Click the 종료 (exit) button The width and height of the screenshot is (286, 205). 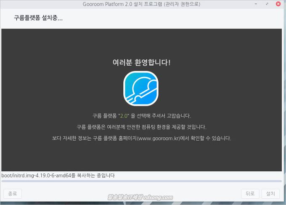[x=13, y=194]
